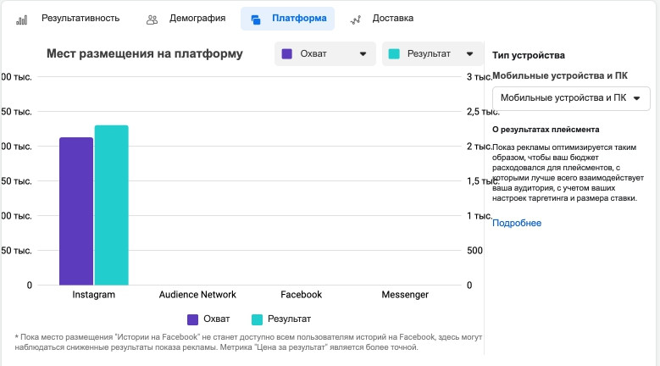The image size is (660, 366).
Task: Follow the Подробнее link
Action: [517, 223]
